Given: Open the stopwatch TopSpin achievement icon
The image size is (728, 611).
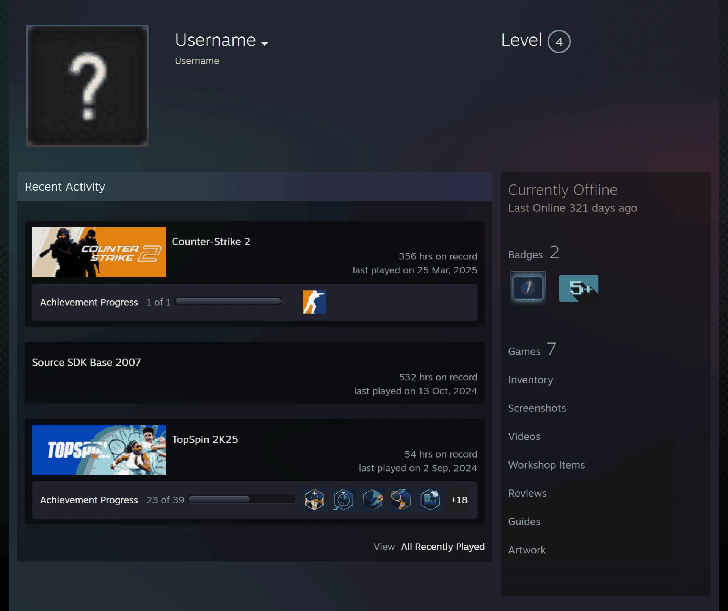Looking at the screenshot, I should point(344,500).
